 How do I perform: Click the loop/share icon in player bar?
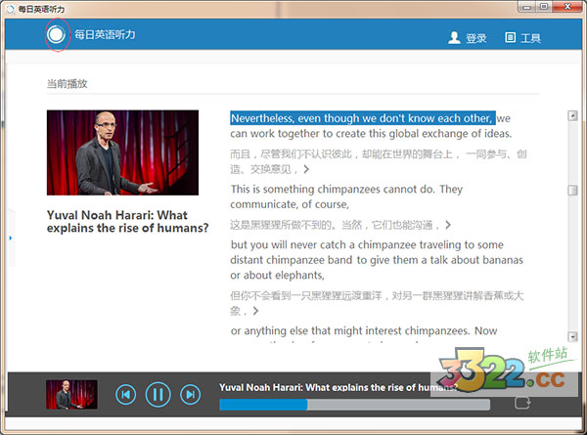coord(522,403)
